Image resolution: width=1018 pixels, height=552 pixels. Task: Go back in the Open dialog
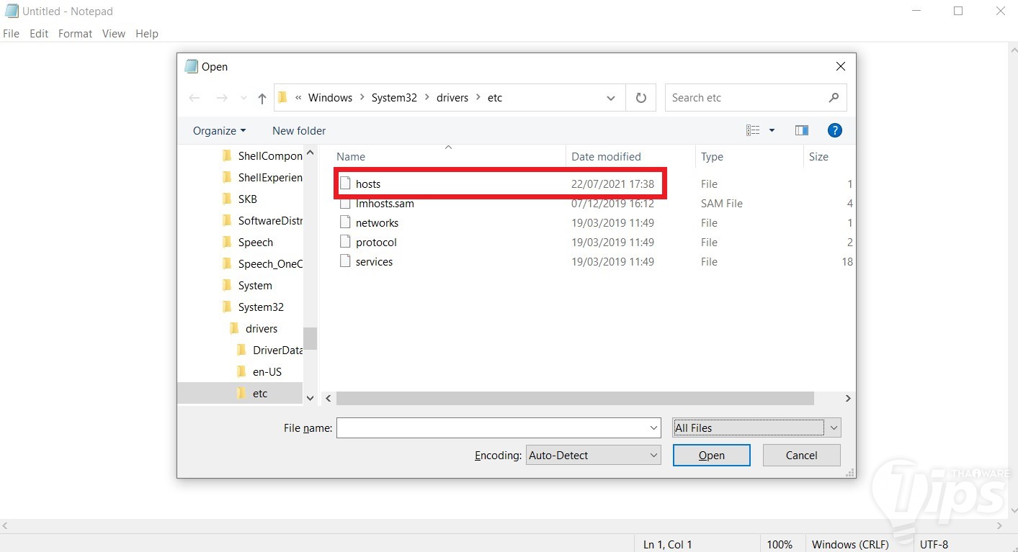tap(195, 98)
